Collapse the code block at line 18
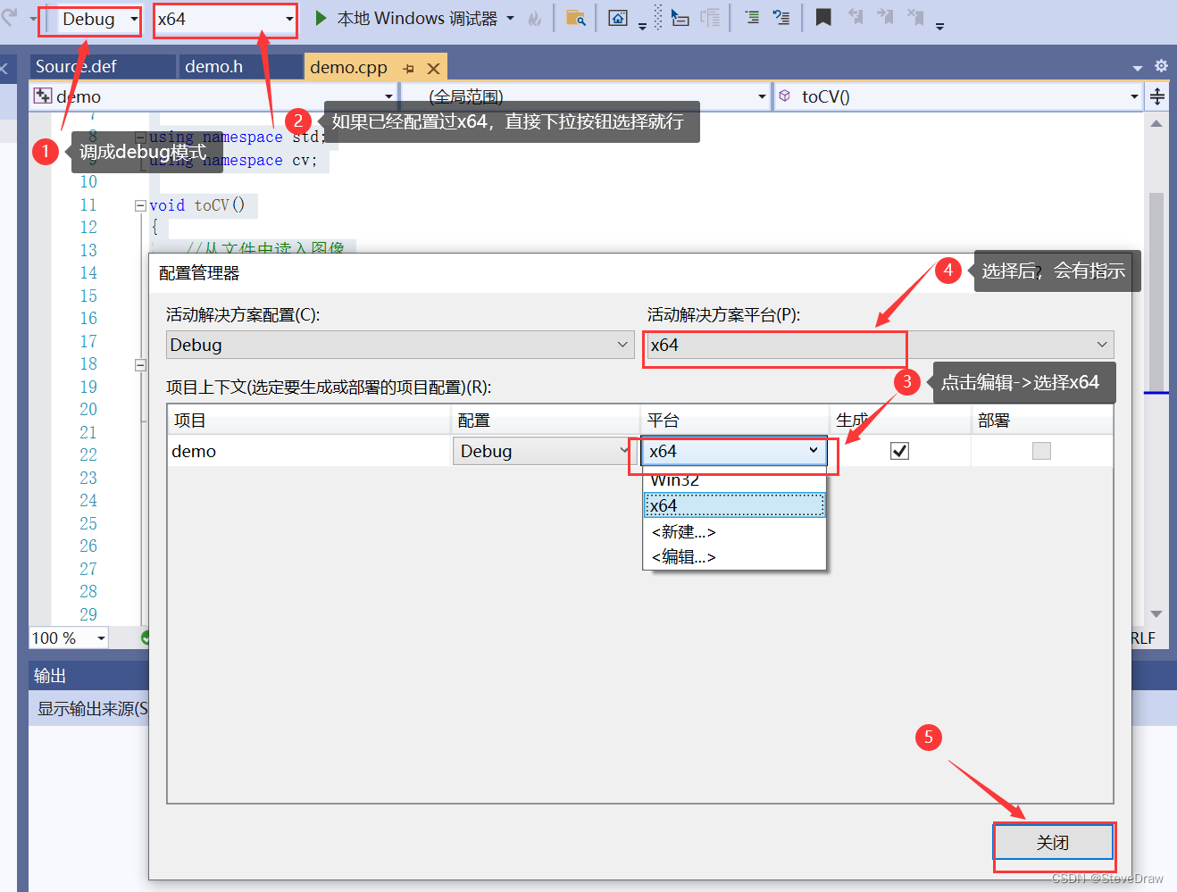1177x892 pixels. pyautogui.click(x=140, y=364)
